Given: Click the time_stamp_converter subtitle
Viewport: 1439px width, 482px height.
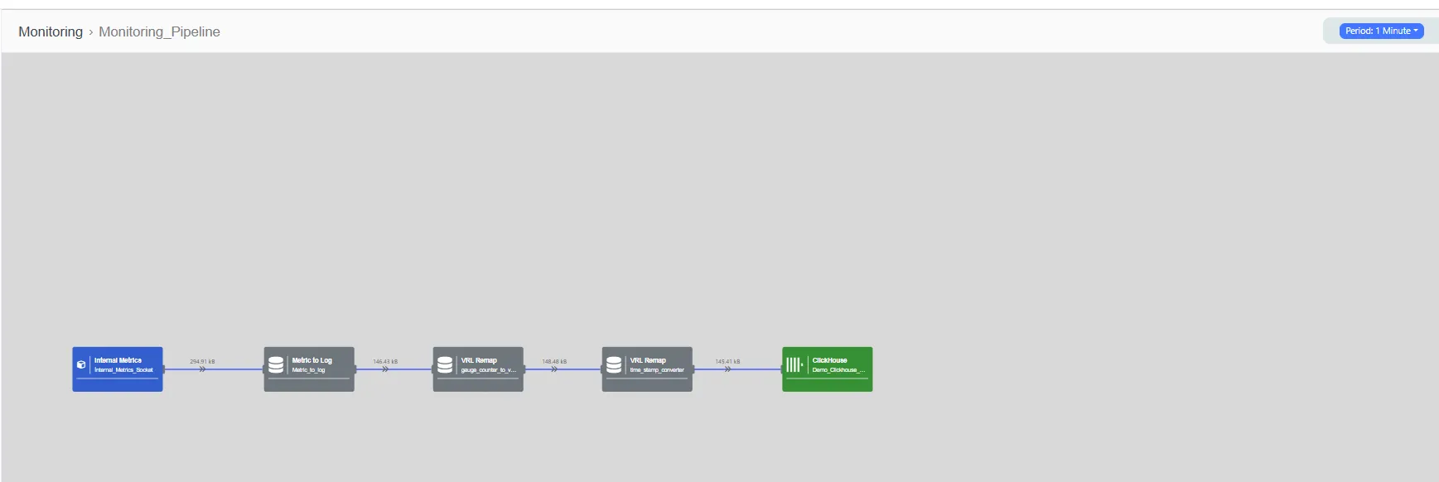Looking at the screenshot, I should tap(657, 370).
